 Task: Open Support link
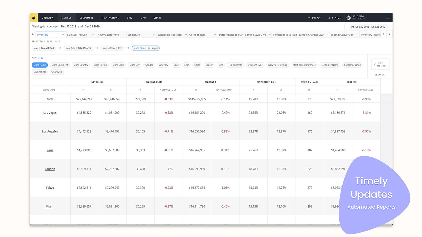pyautogui.click(x=315, y=18)
